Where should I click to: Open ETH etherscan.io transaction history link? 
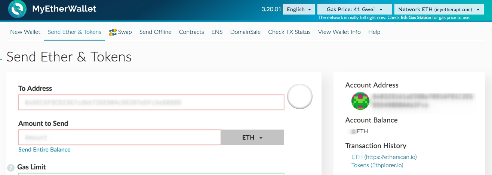(384, 157)
